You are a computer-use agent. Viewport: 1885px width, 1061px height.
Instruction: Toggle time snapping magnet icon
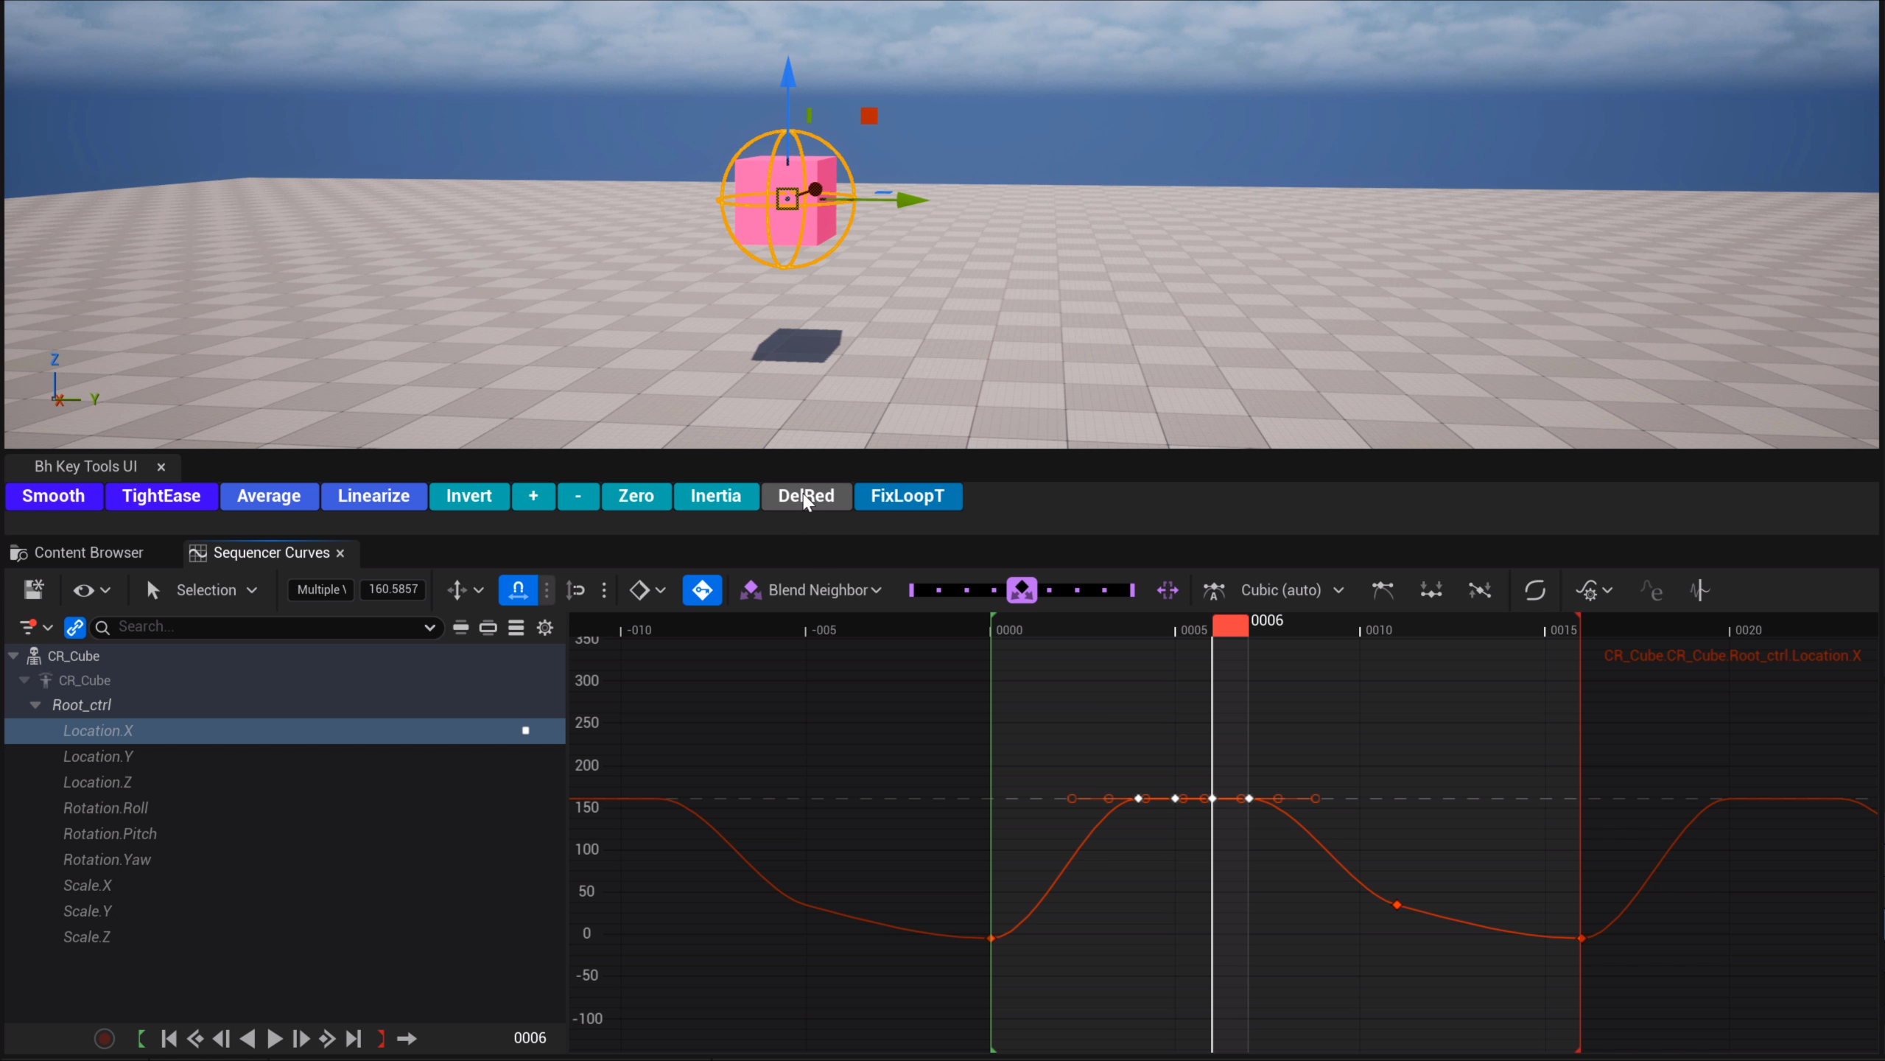518,590
